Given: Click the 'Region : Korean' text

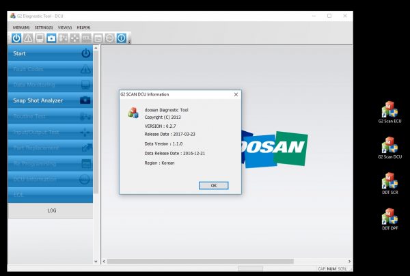Looking at the screenshot, I should (x=159, y=163).
